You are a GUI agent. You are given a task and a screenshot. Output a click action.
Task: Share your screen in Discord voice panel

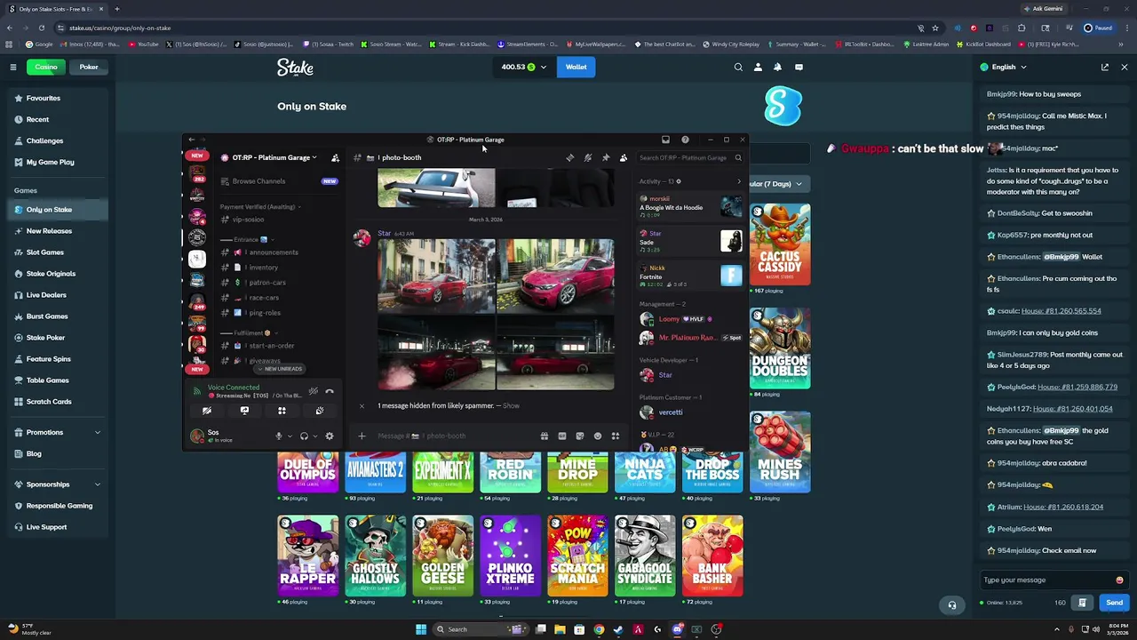(244, 411)
